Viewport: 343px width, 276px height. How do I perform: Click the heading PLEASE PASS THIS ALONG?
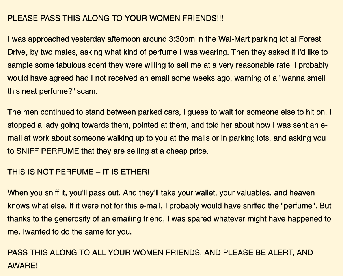point(115,18)
